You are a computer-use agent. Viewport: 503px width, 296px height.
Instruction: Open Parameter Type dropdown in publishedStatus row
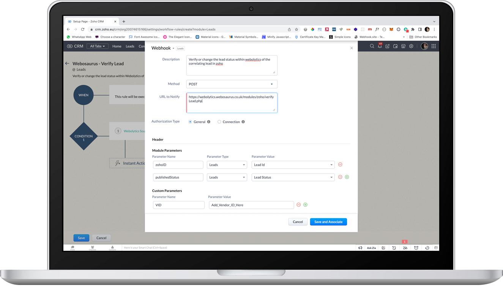click(x=227, y=177)
